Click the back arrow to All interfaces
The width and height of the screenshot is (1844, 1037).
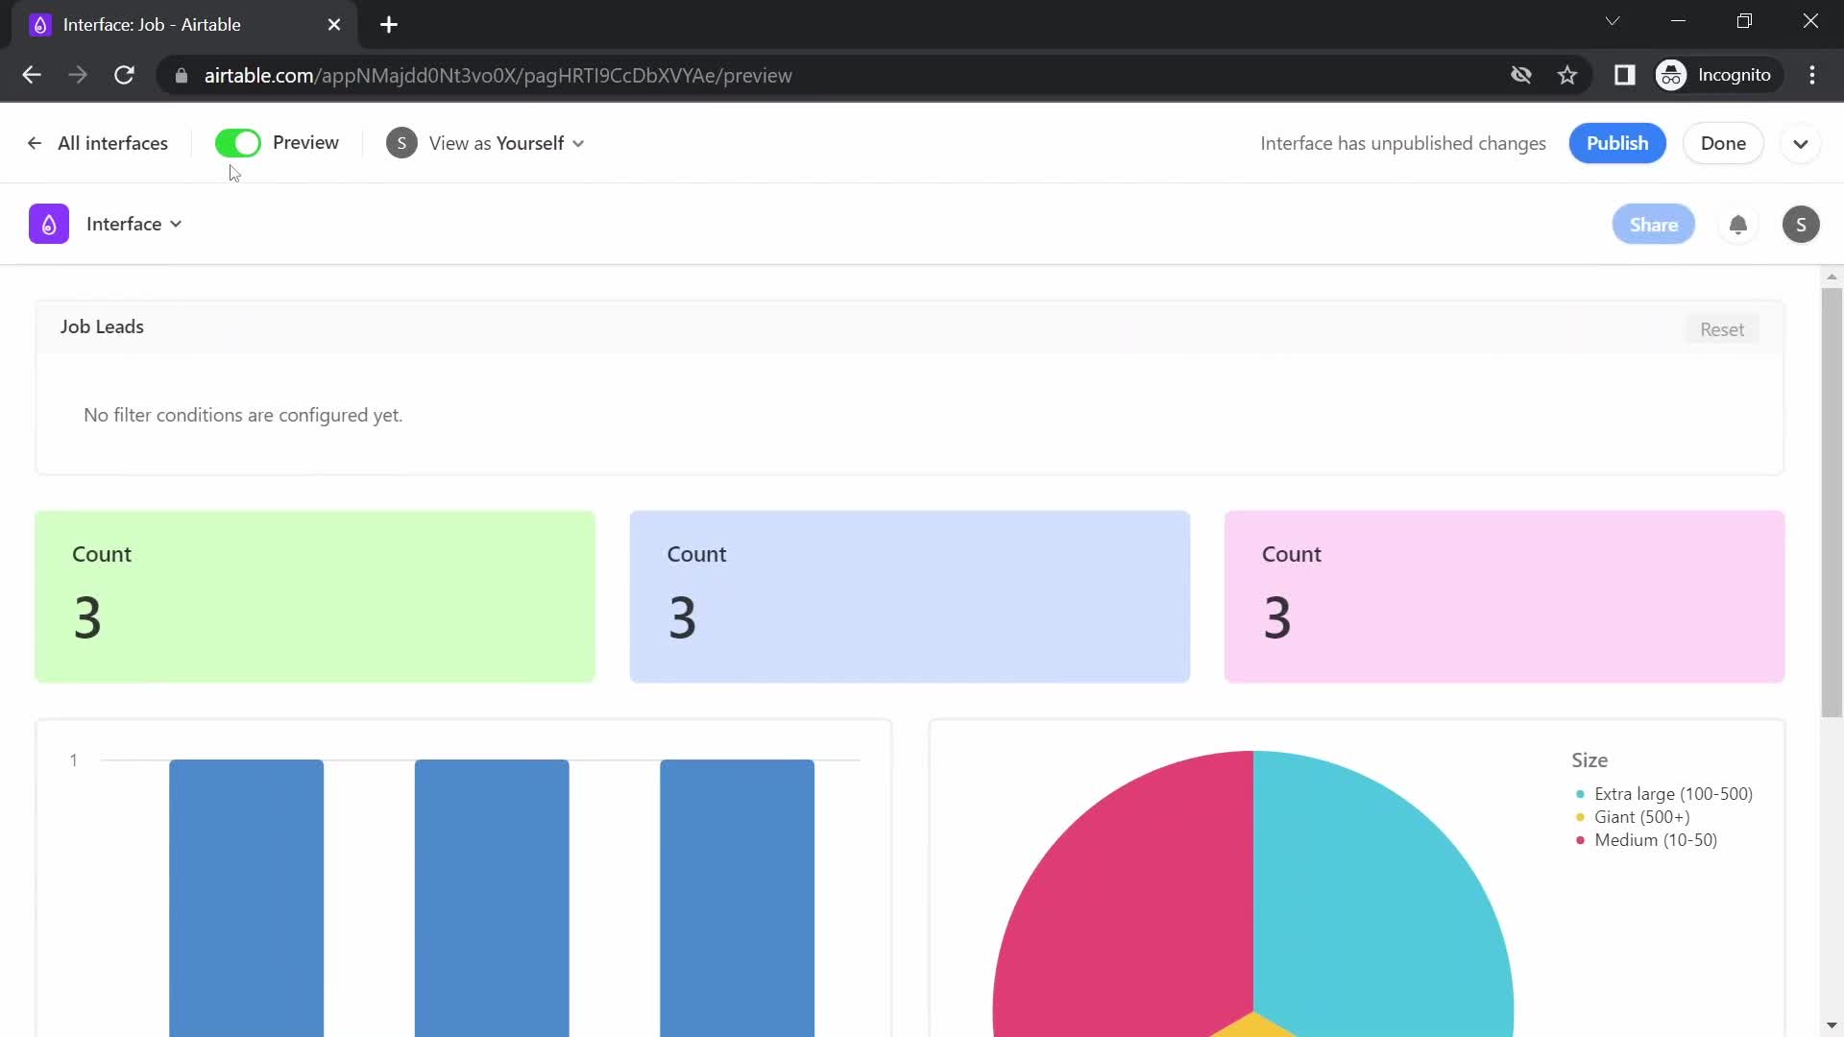pyautogui.click(x=35, y=143)
